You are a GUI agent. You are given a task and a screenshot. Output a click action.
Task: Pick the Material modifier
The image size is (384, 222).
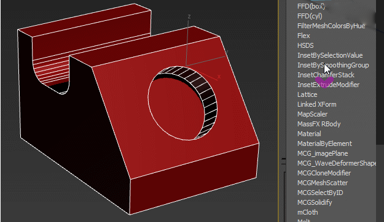(309, 134)
